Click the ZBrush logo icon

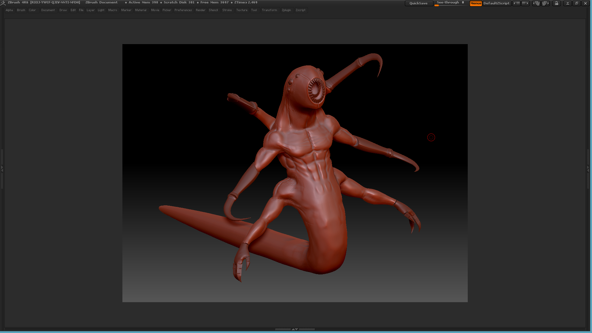coord(3,3)
